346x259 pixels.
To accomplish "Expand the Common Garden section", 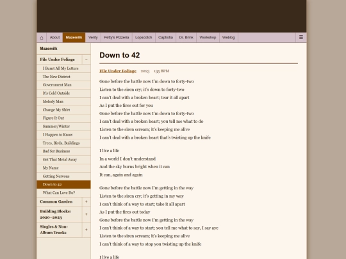I will [86, 201].
